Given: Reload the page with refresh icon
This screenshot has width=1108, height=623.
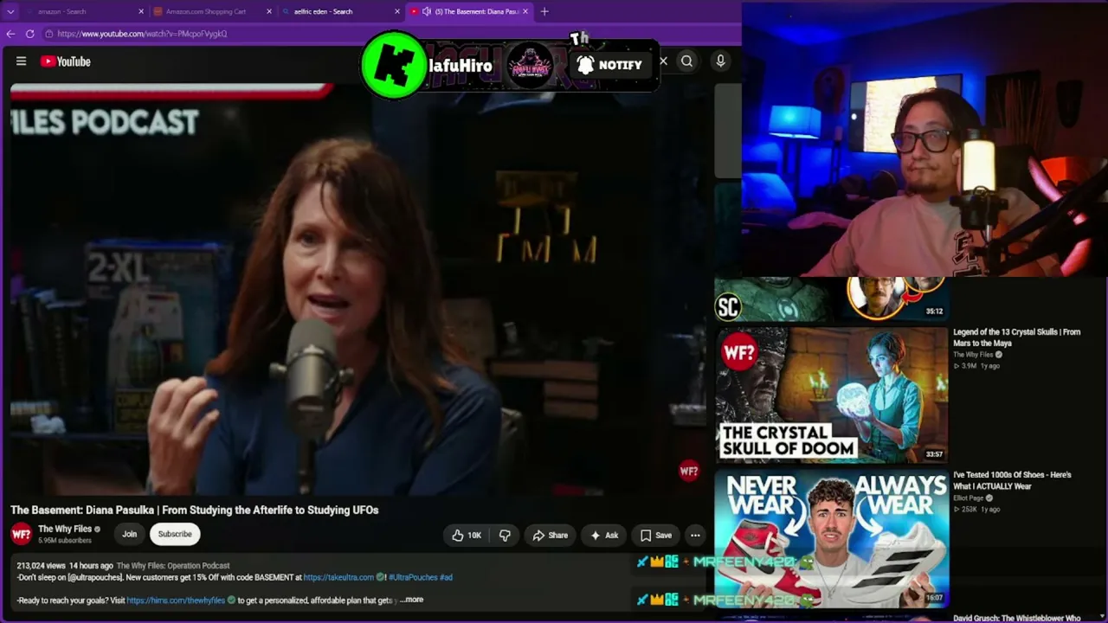Looking at the screenshot, I should point(29,34).
